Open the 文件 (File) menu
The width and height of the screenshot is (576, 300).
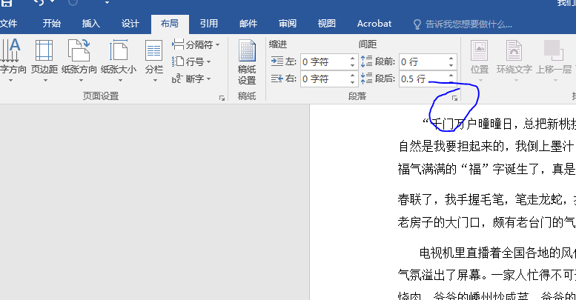coord(8,24)
